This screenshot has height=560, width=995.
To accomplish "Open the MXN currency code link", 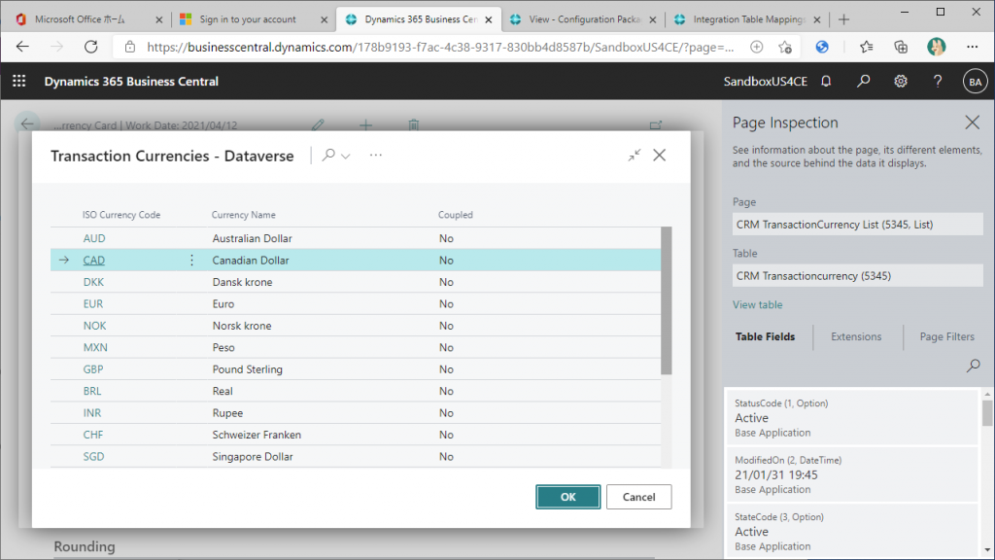I will (95, 347).
